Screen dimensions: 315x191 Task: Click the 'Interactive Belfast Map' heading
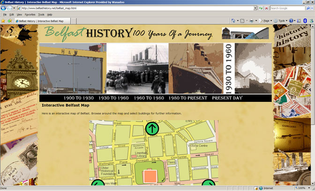tap(66, 106)
